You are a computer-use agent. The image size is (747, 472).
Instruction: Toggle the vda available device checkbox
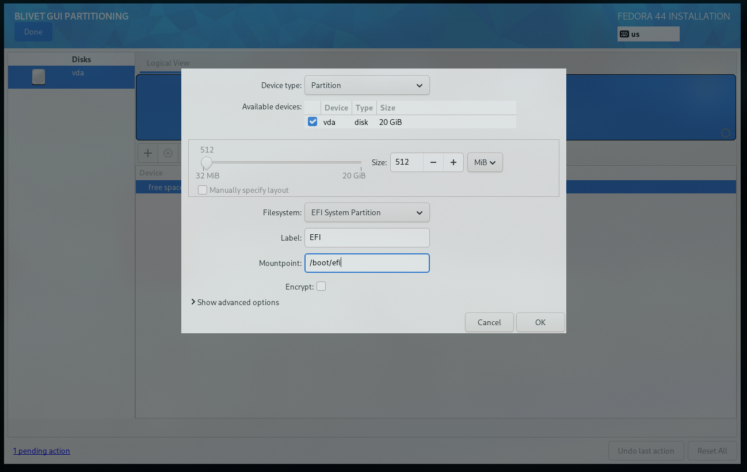click(x=312, y=122)
